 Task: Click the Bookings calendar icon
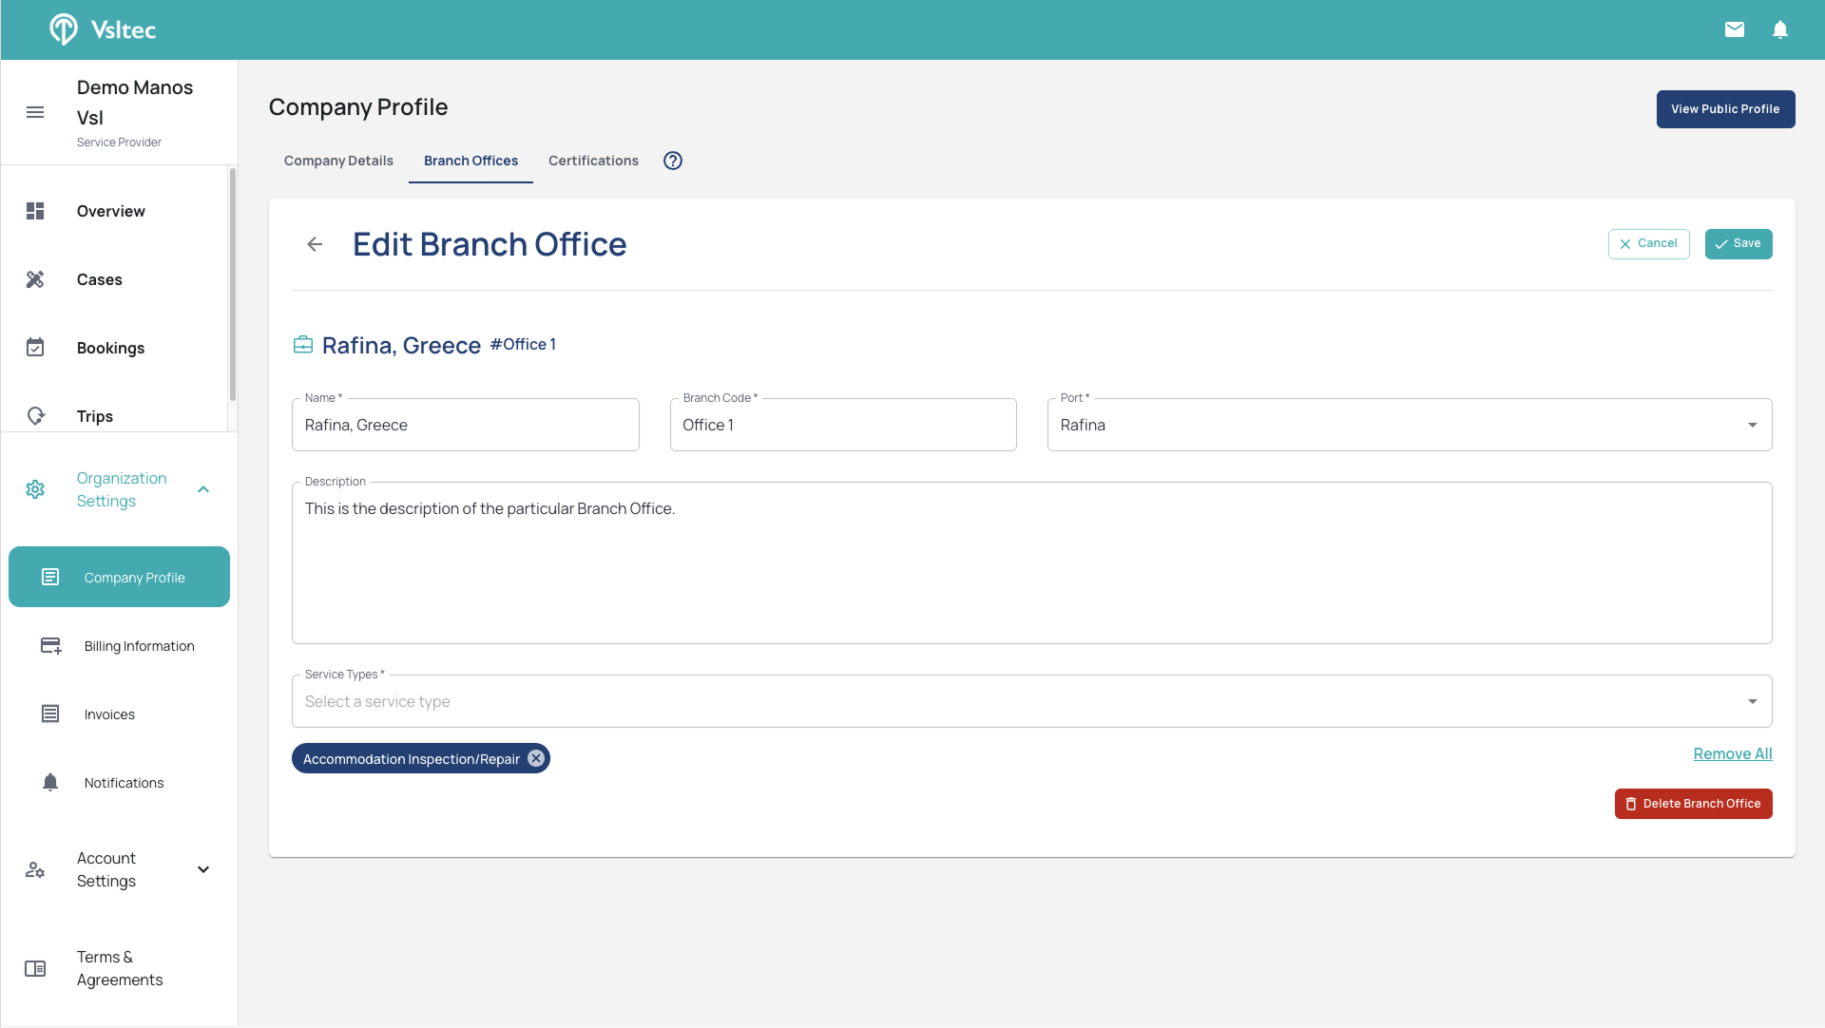pos(35,348)
